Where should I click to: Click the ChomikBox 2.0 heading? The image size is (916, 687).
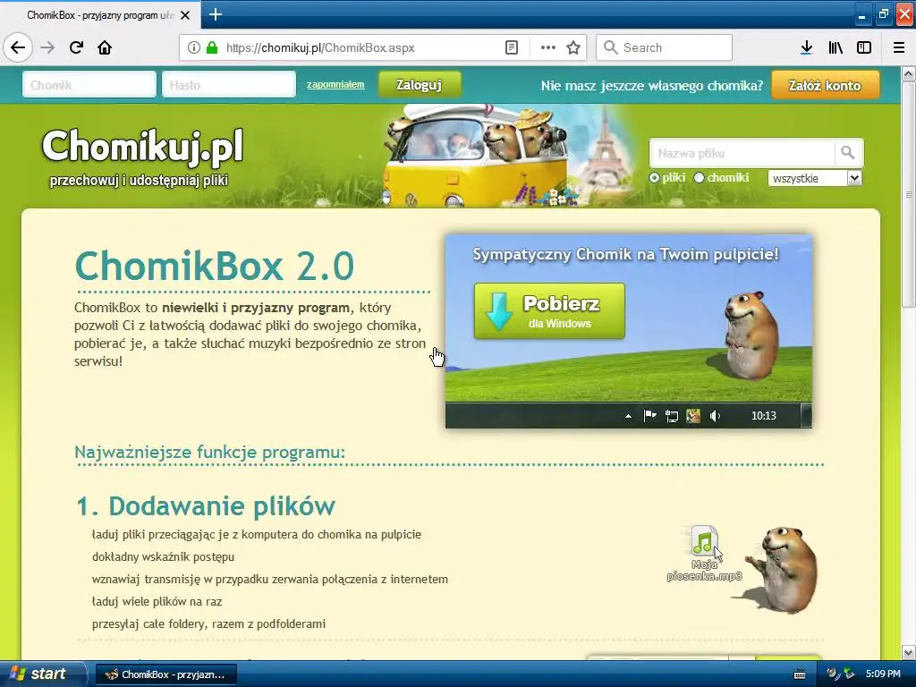(x=215, y=266)
